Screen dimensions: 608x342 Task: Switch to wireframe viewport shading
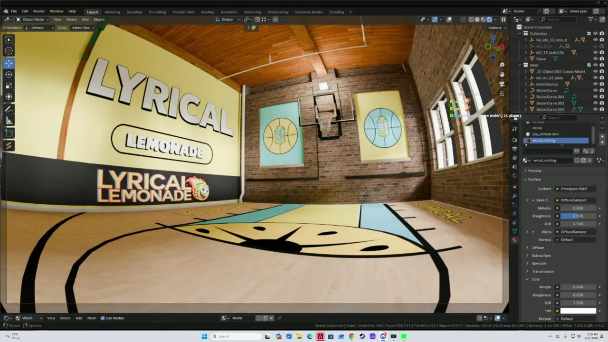471,19
